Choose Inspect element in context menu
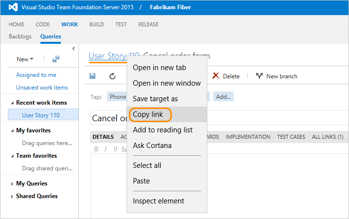Screen dimensions: 349x219 tap(167, 201)
